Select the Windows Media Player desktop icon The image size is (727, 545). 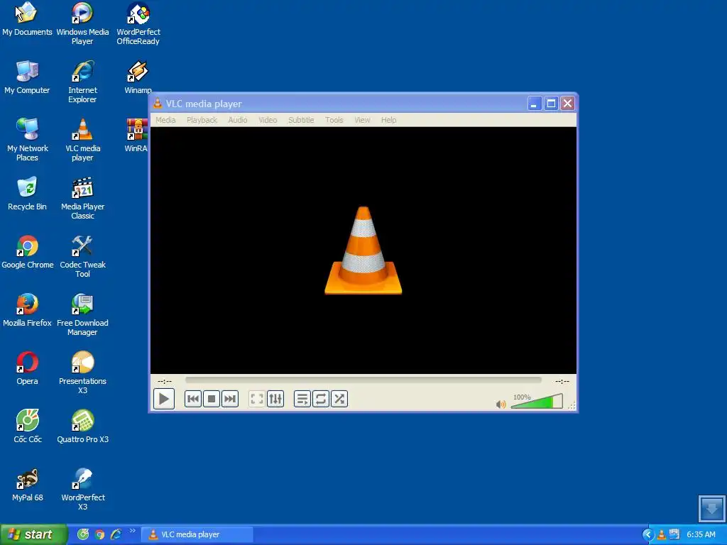coord(82,24)
